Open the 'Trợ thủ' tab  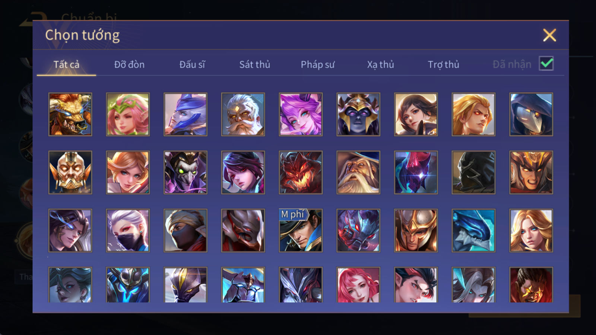443,64
